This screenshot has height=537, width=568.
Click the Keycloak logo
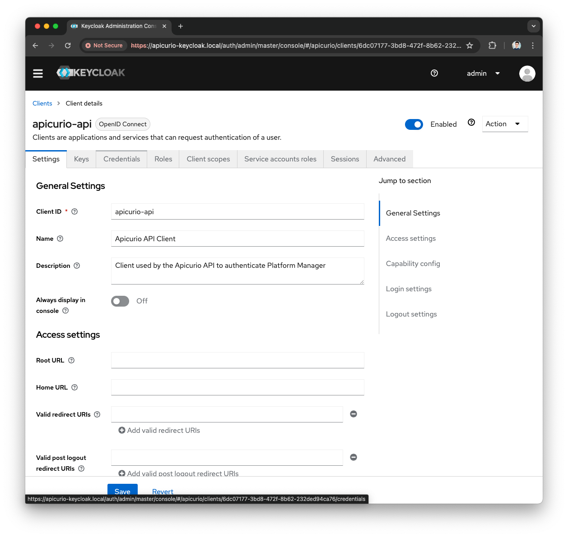[x=90, y=73]
